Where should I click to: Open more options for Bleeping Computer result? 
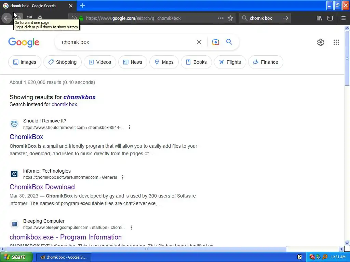pos(131,228)
